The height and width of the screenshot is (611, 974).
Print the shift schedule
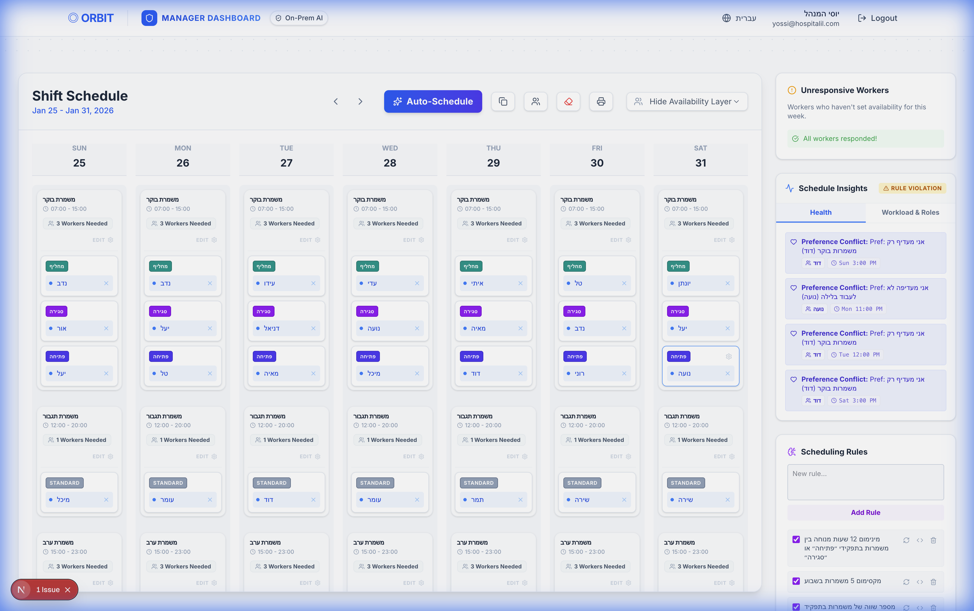(601, 101)
